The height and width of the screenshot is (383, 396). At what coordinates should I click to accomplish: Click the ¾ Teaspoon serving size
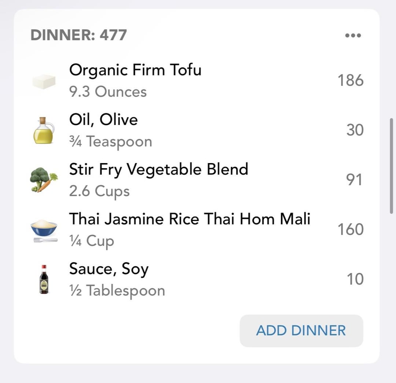pyautogui.click(x=110, y=141)
